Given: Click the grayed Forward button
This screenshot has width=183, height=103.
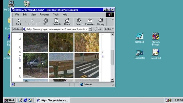Looking at the screenshot, I should point(32,22).
